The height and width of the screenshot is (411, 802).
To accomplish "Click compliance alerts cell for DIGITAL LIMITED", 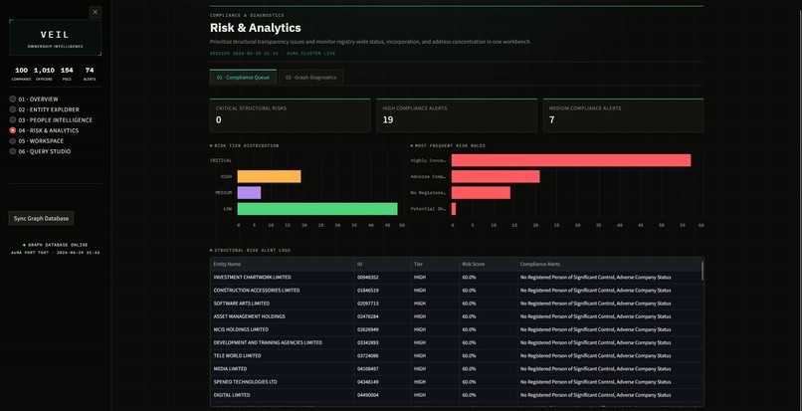I will tap(609, 395).
